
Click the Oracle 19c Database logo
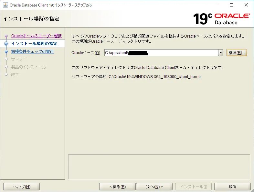coord(221,19)
